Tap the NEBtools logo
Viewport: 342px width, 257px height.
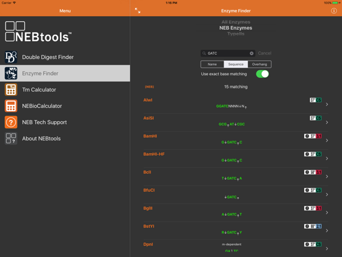(x=38, y=32)
